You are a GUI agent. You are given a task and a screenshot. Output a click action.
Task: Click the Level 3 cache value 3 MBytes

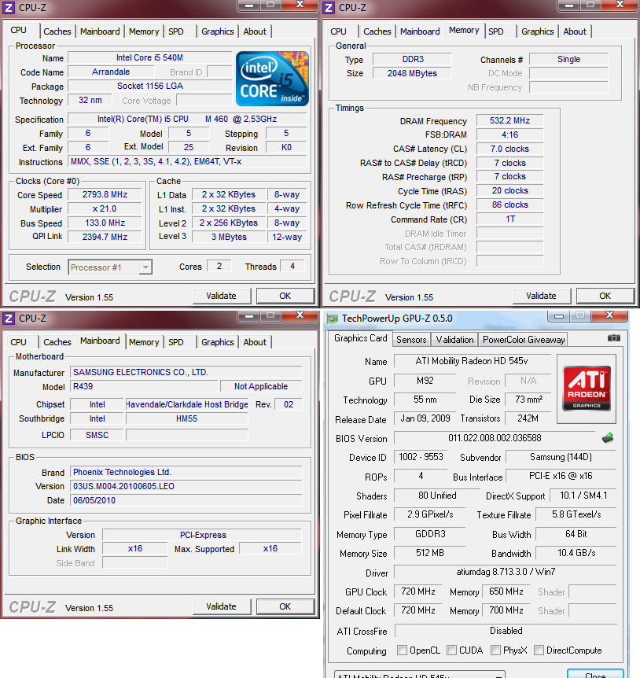(x=229, y=237)
